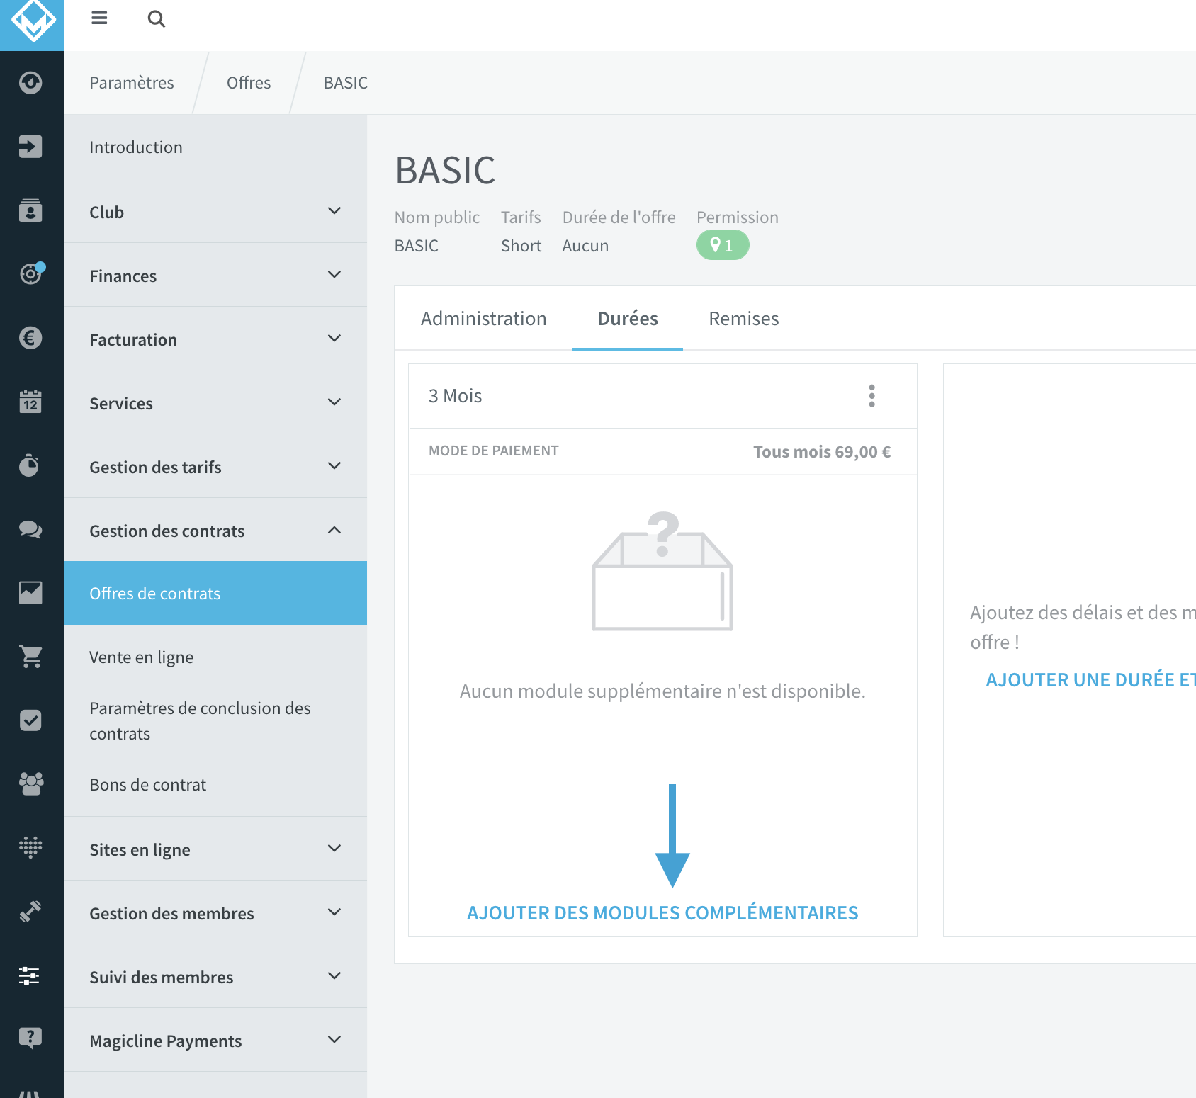This screenshot has height=1098, width=1196.
Task: Click Ajouter une durée link
Action: [1091, 679]
